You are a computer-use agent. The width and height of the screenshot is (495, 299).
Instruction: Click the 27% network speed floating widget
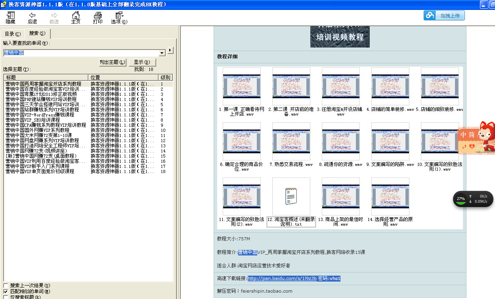[474, 199]
